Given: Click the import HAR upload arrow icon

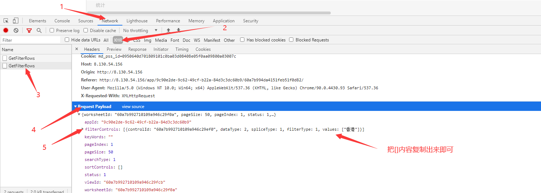Looking at the screenshot, I should [168, 31].
